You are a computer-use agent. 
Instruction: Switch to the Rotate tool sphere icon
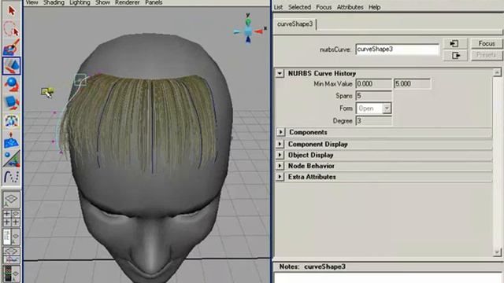12,84
